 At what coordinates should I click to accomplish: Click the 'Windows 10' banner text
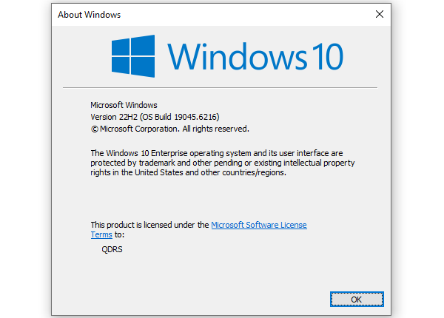pyautogui.click(x=255, y=57)
